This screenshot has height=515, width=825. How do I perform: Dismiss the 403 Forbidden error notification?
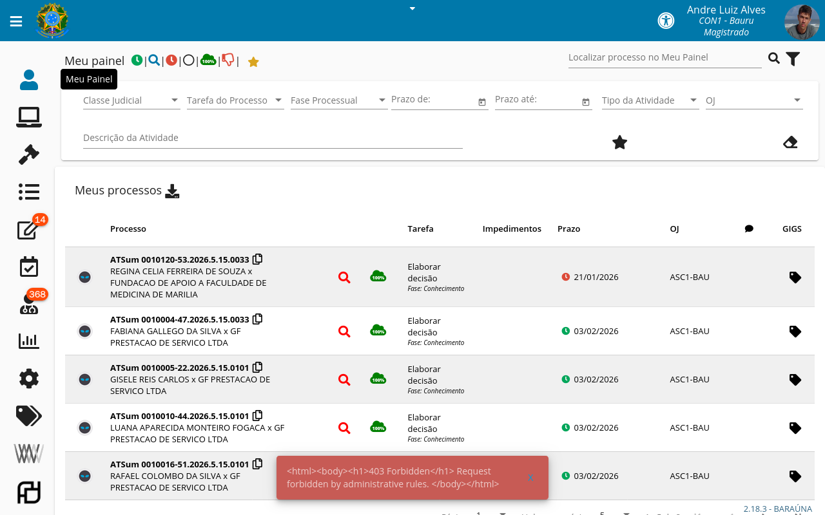click(530, 478)
